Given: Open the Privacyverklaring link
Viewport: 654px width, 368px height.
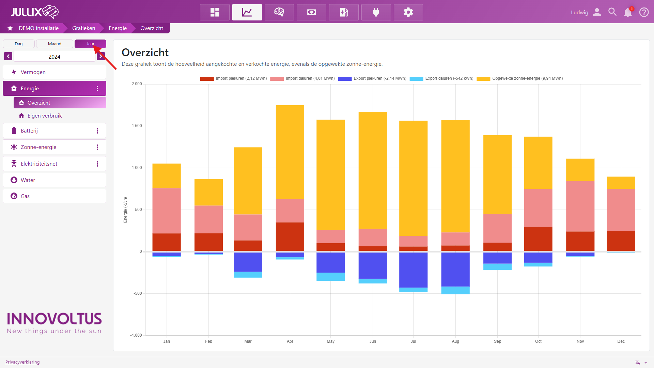Looking at the screenshot, I should (22, 362).
